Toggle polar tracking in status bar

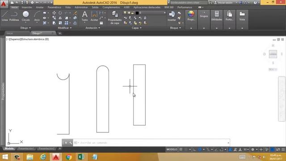pyautogui.click(x=200, y=149)
